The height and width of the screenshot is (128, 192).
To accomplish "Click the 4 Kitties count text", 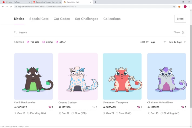I will pyautogui.click(x=19, y=42).
